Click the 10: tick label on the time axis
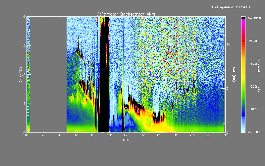The width and height of the screenshot is (265, 166). (109, 135)
